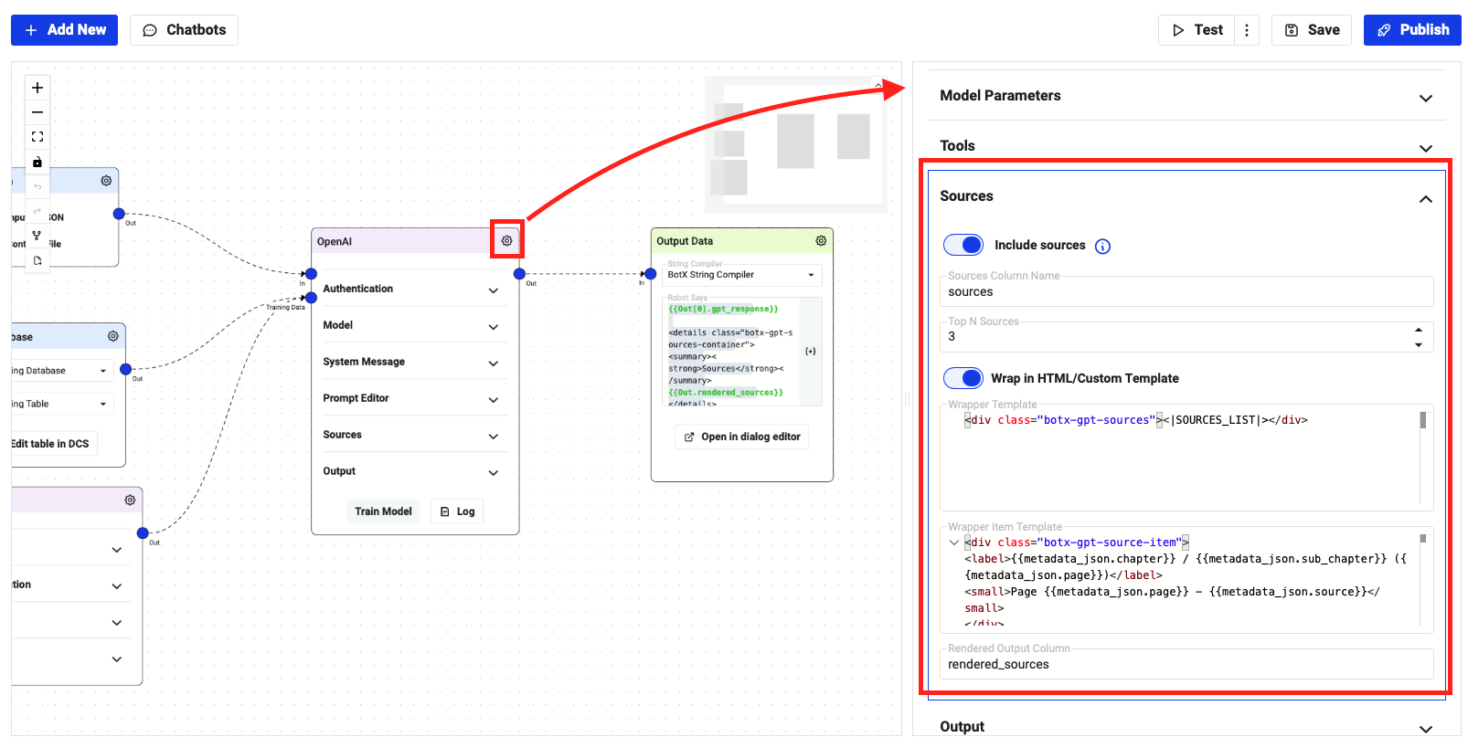Open the more options menu beside Test

(1247, 30)
